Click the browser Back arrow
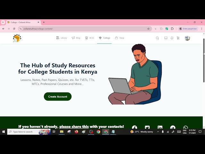Screen dimensions: 205x154 pos(4,29)
